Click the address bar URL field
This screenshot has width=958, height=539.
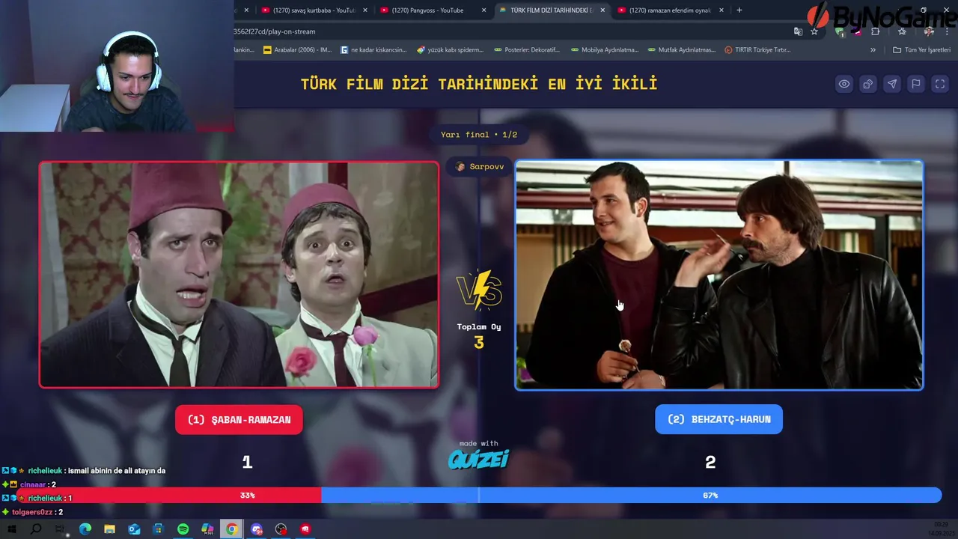coord(509,31)
